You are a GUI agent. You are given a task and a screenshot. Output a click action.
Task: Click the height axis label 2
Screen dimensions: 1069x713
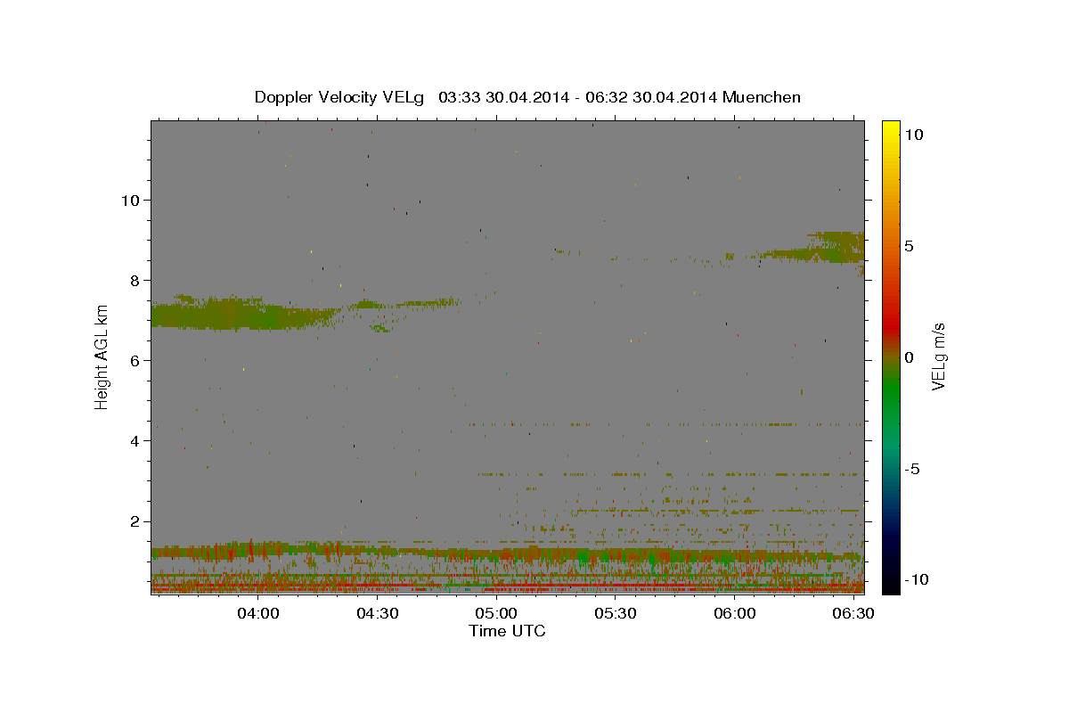[x=134, y=521]
